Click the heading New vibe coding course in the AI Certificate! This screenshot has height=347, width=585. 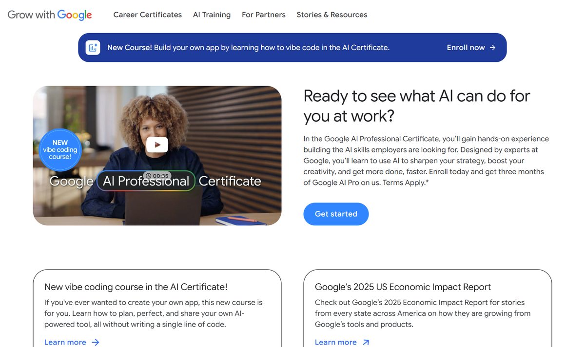coord(136,287)
